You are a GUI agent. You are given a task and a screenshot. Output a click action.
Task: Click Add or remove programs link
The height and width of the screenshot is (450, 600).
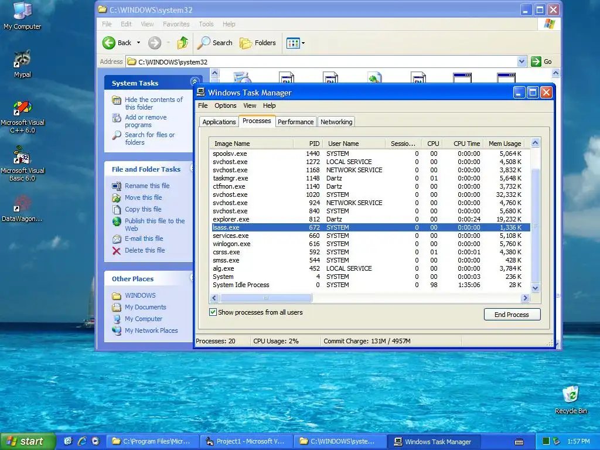click(145, 121)
